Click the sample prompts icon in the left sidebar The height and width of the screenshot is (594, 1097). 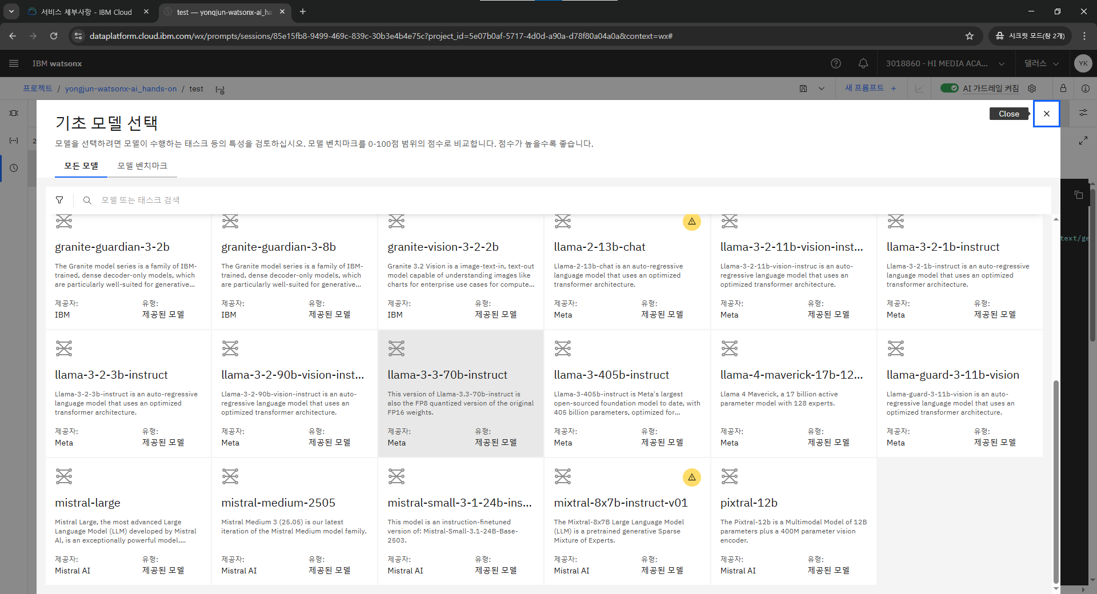(x=14, y=113)
